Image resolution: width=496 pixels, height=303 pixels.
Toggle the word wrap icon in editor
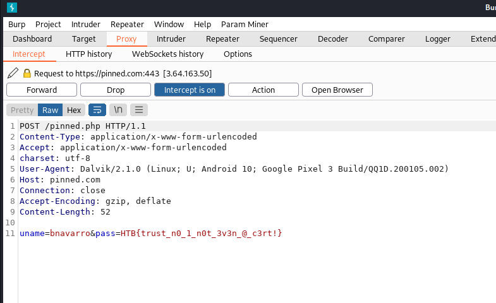click(97, 110)
